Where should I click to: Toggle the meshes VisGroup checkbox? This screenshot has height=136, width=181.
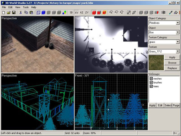pos(151,79)
